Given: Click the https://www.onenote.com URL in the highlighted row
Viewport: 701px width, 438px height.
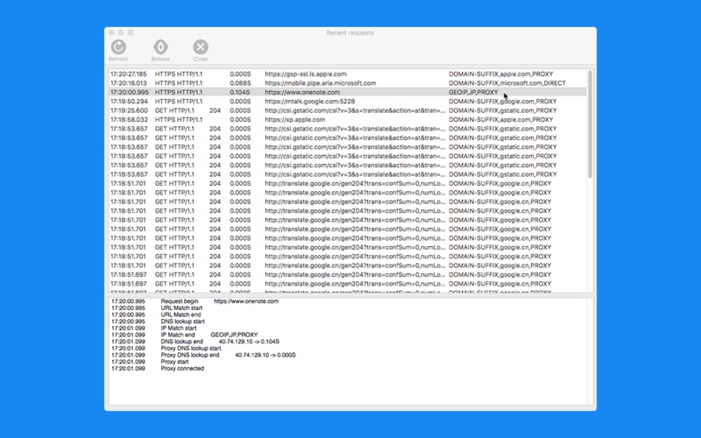Looking at the screenshot, I should [302, 92].
